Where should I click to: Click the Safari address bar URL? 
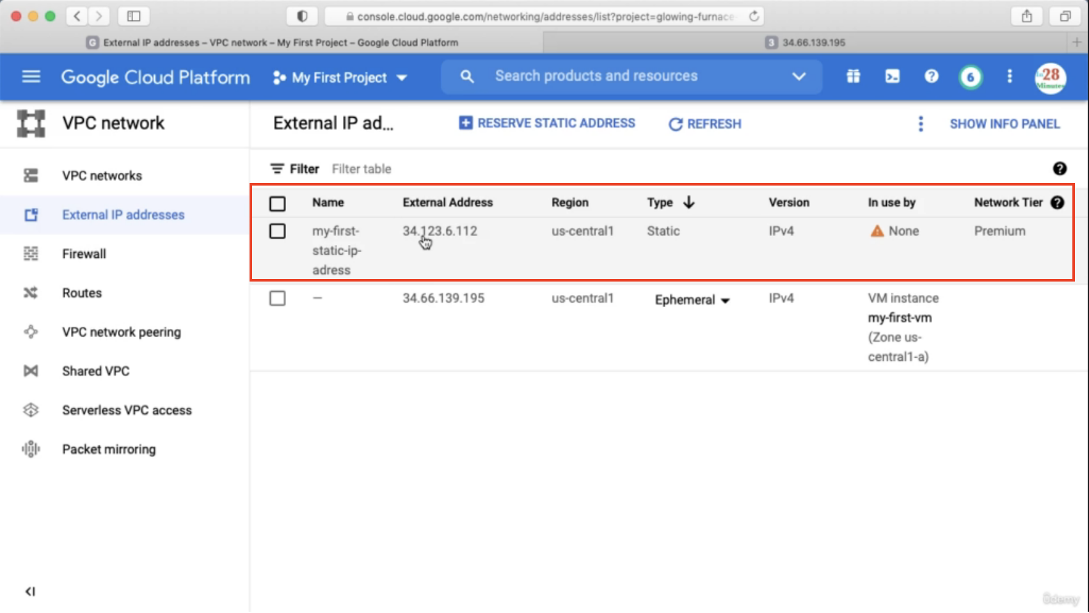point(544,17)
